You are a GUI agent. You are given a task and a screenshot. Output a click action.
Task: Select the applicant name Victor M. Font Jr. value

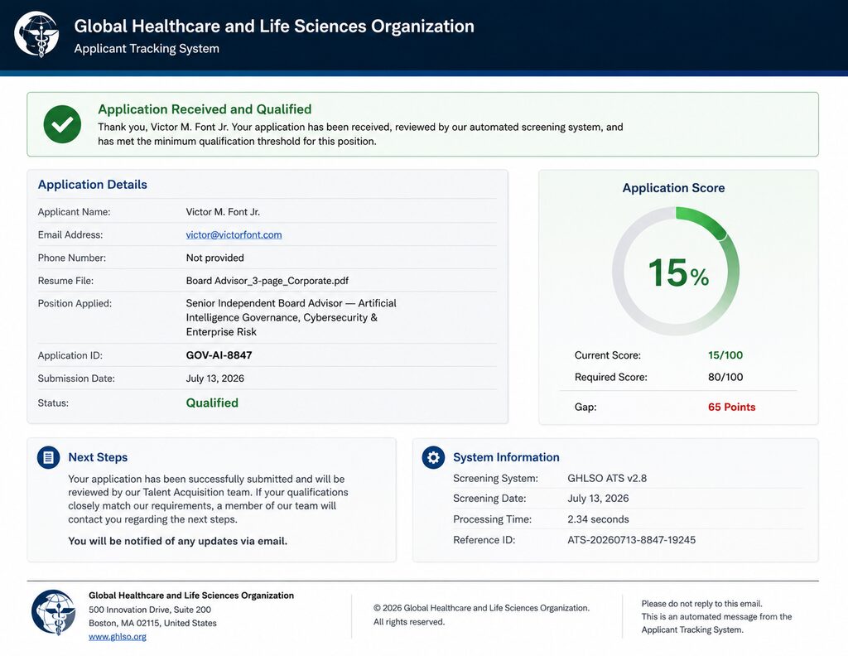click(223, 212)
